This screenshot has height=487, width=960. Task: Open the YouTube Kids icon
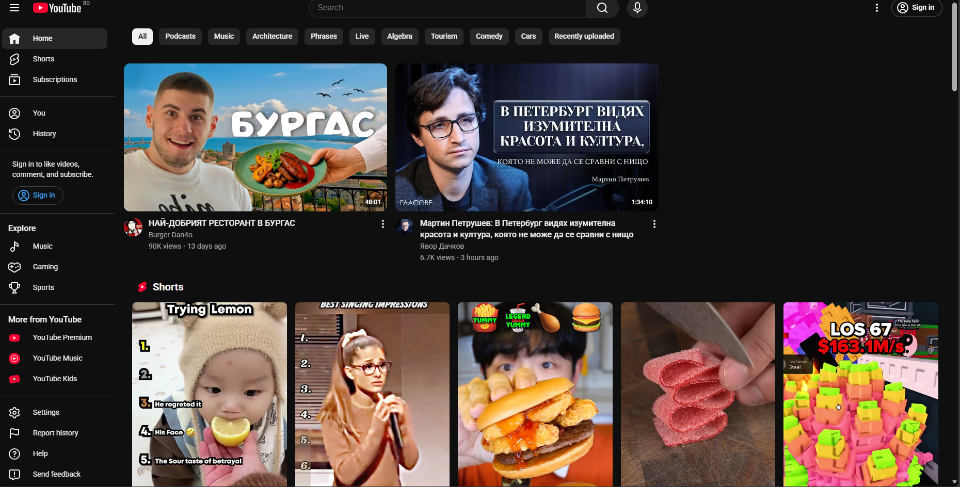14,379
